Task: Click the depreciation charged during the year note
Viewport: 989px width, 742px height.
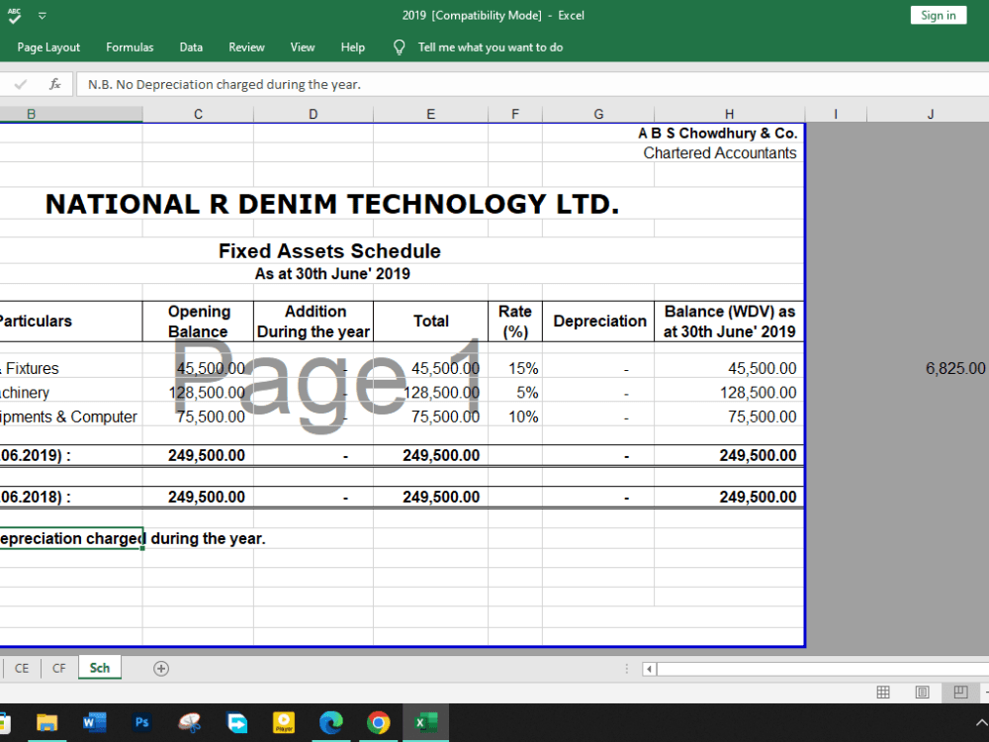Action: (133, 539)
